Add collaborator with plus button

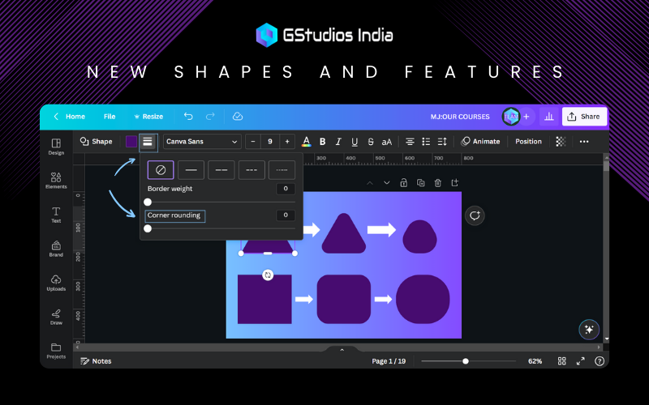coord(527,117)
